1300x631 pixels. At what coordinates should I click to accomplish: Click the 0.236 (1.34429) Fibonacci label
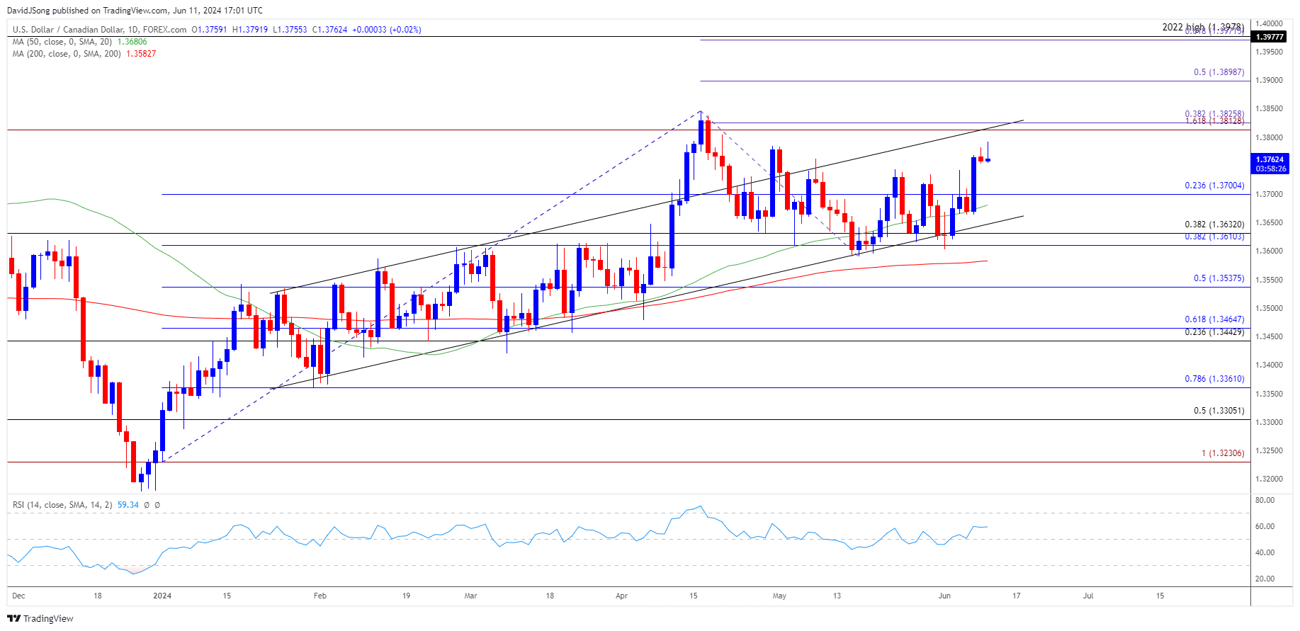tap(1214, 332)
